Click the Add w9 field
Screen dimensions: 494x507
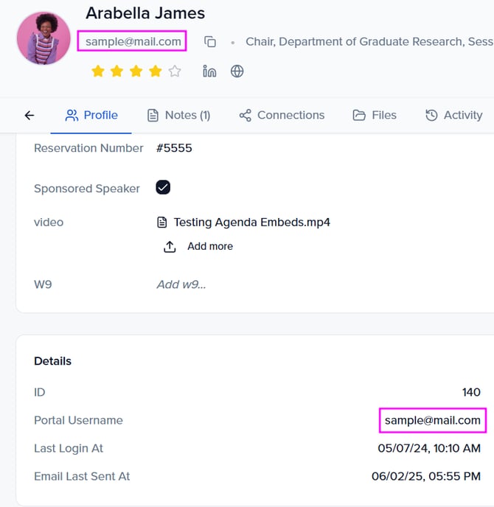(x=181, y=284)
